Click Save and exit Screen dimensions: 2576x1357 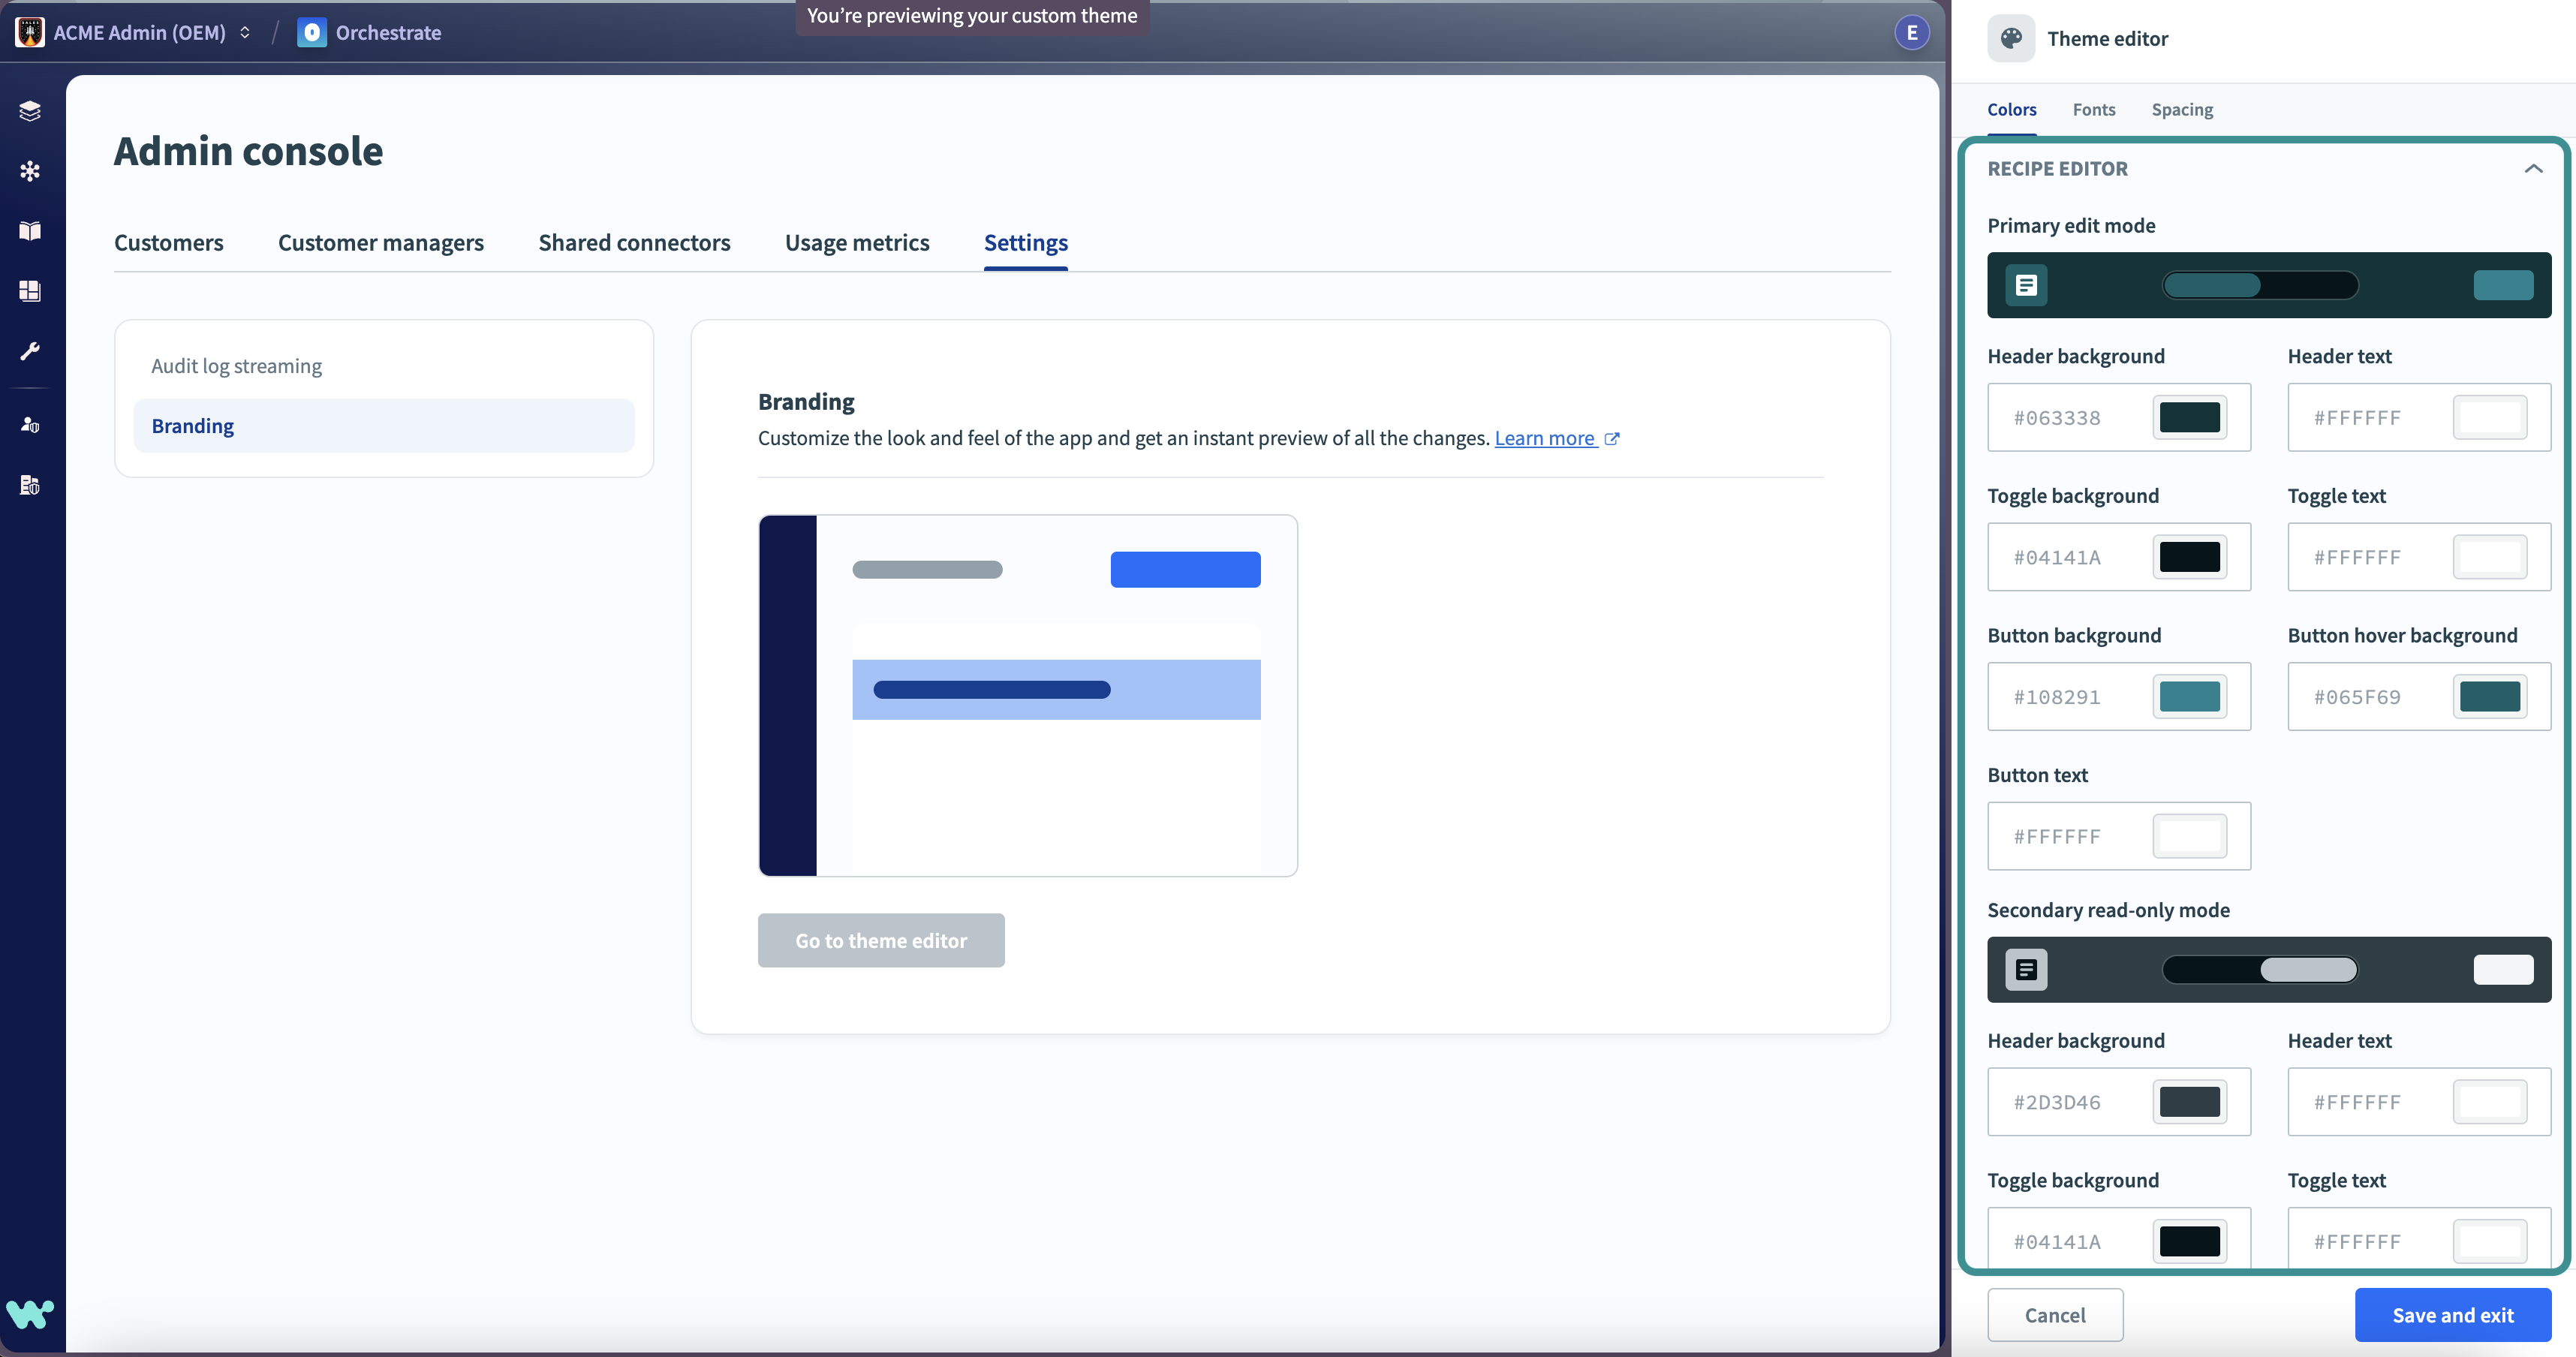(x=2454, y=1314)
